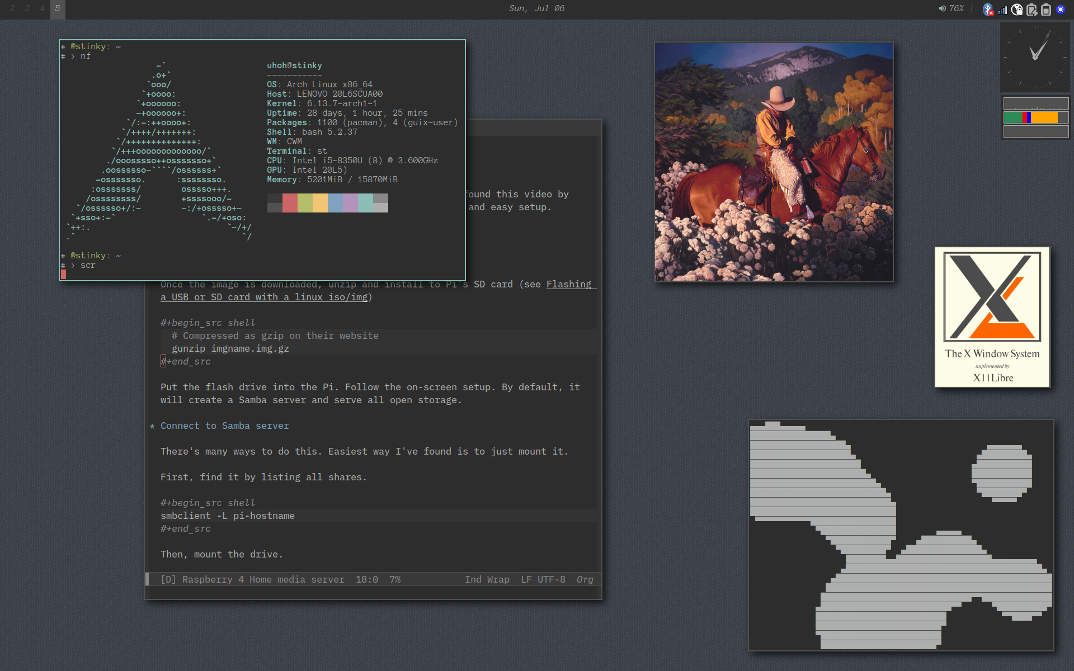The width and height of the screenshot is (1074, 671).
Task: Click the '# Compressed as gzip' comment line
Action: 275,335
